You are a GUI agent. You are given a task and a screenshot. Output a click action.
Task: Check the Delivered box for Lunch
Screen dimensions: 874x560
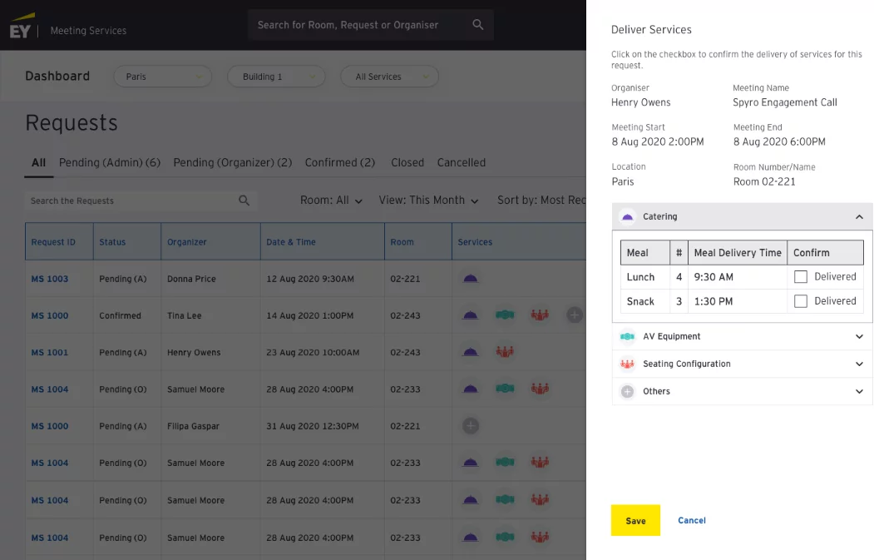801,277
